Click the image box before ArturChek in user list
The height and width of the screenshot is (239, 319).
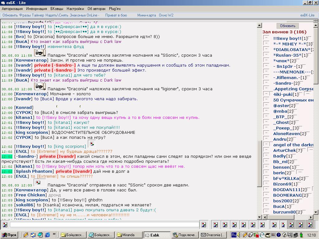(x=266, y=150)
